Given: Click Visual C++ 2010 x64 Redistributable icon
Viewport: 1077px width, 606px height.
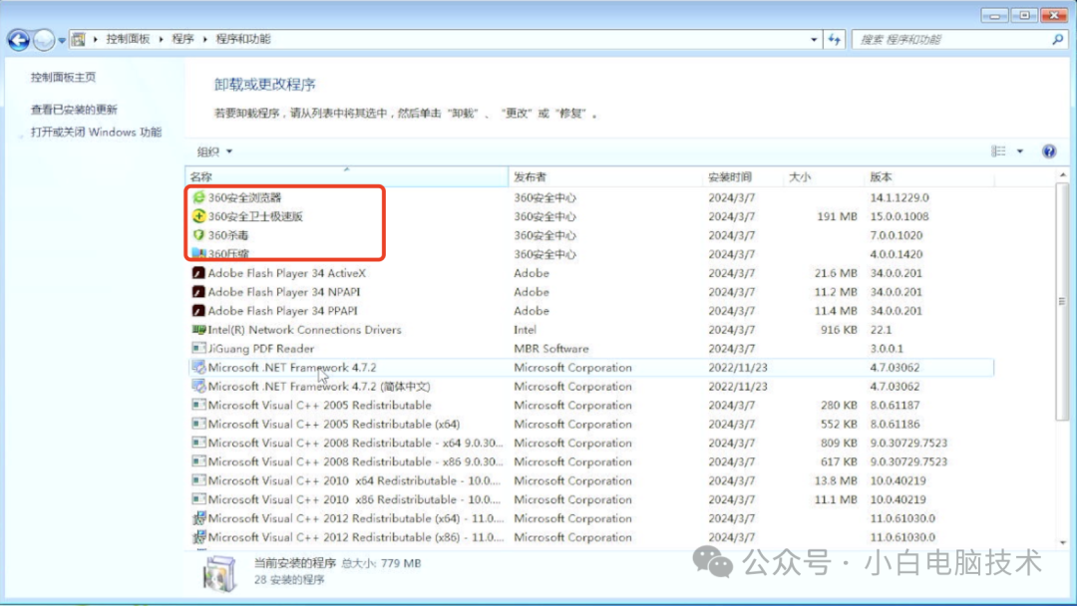Looking at the screenshot, I should pos(198,480).
